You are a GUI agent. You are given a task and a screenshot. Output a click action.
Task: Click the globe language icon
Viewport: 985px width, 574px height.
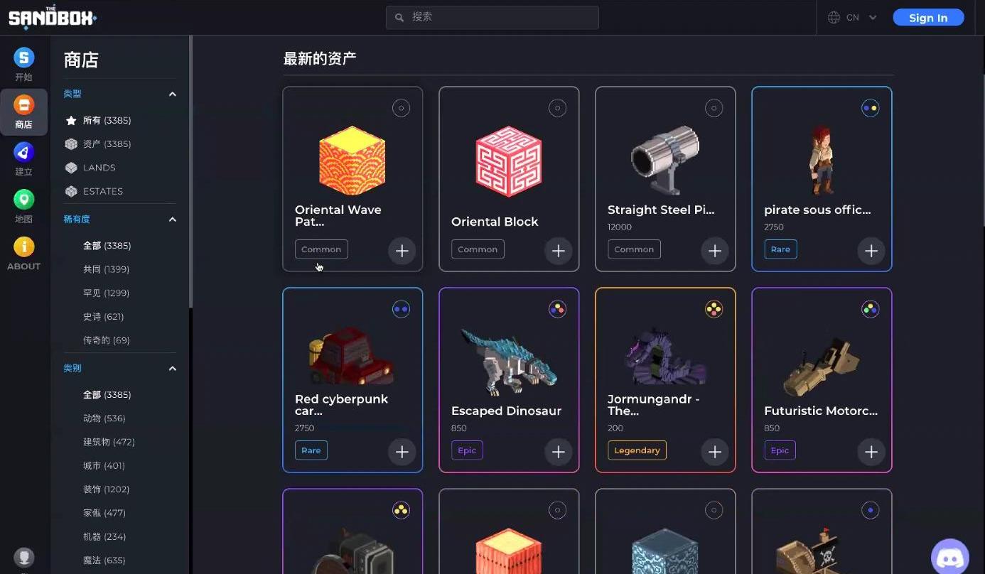click(834, 18)
